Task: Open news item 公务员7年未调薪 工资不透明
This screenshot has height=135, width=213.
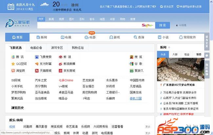Action: pyautogui.click(x=181, y=103)
